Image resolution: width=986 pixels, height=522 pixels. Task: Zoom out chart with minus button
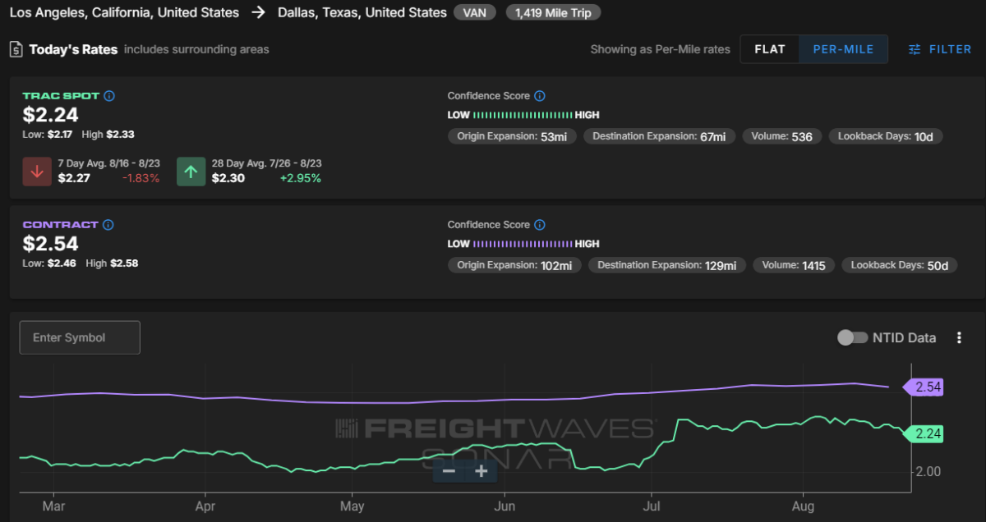[x=449, y=470]
